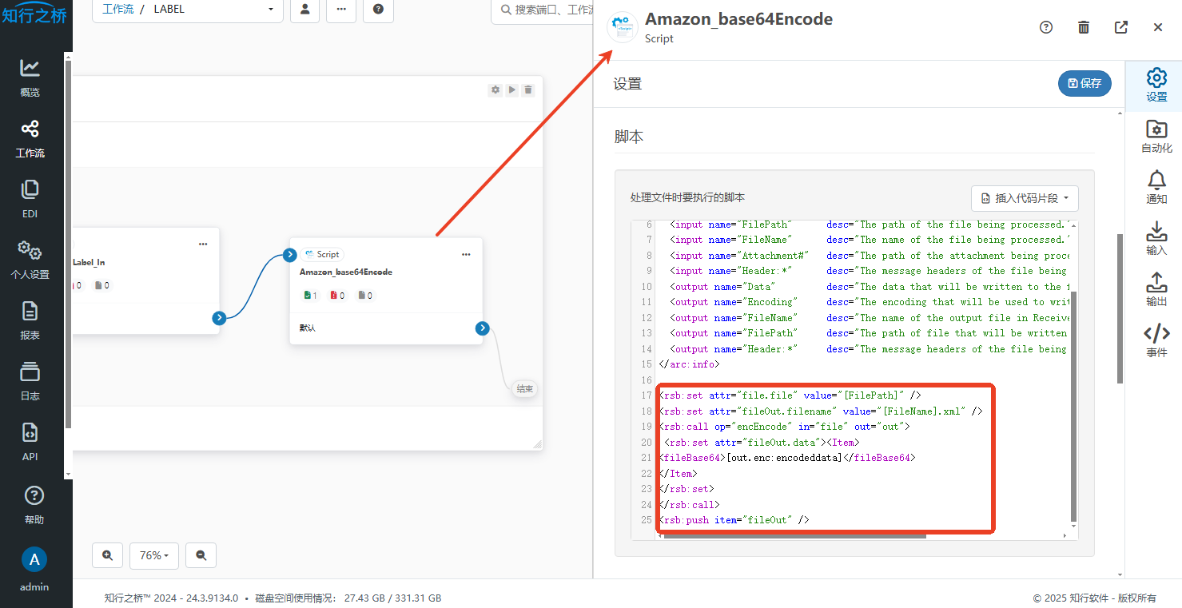The height and width of the screenshot is (608, 1182).
Task: Click the 结束 end node
Action: [x=525, y=389]
